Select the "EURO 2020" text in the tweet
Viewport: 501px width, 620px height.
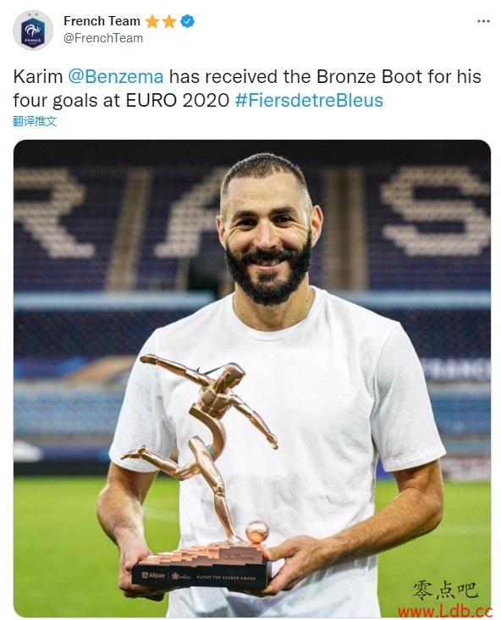(x=178, y=101)
